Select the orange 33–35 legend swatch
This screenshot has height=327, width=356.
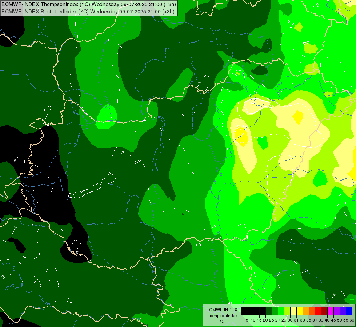click(306, 311)
